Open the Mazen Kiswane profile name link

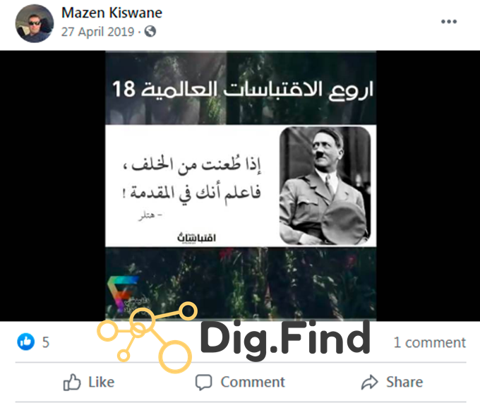[112, 13]
